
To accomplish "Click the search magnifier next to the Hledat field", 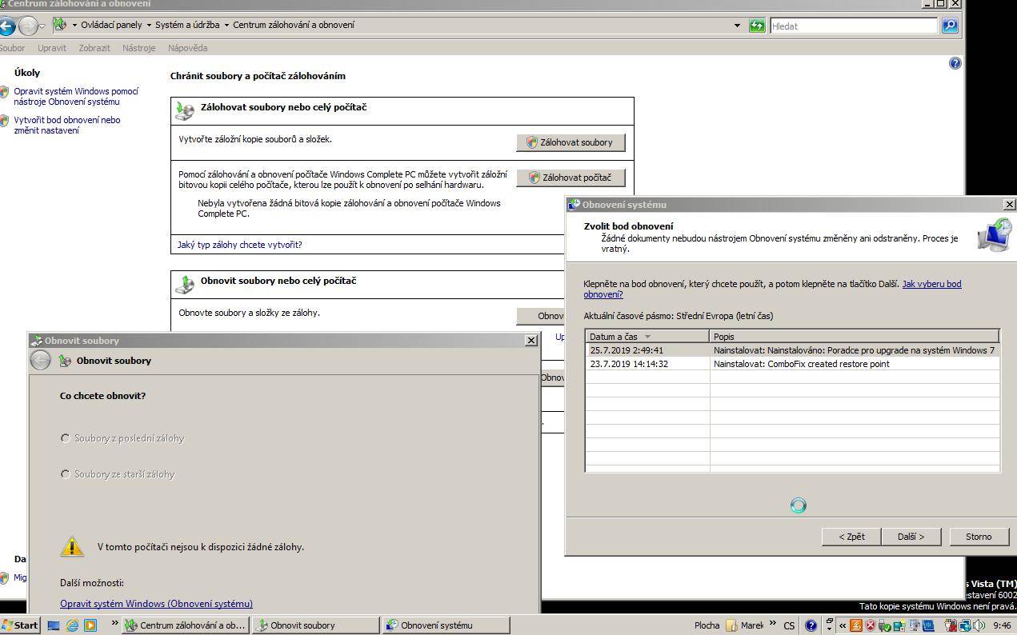I will [x=949, y=26].
